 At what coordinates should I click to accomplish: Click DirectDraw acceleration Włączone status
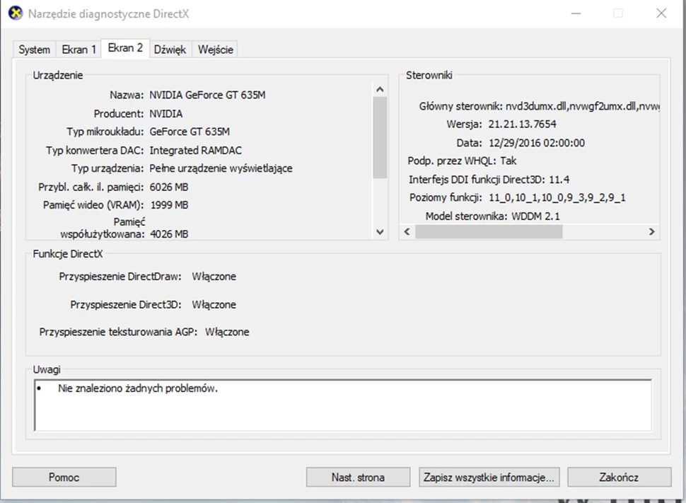click(x=214, y=277)
